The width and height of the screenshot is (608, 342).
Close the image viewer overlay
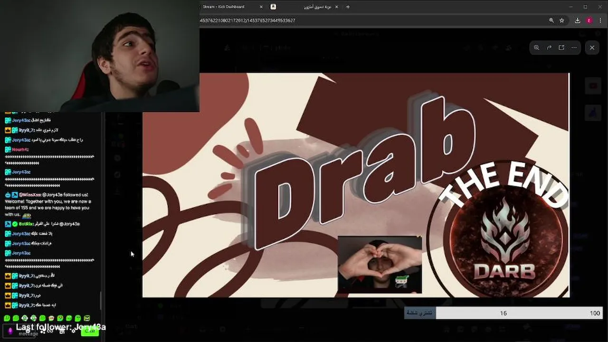[592, 47]
